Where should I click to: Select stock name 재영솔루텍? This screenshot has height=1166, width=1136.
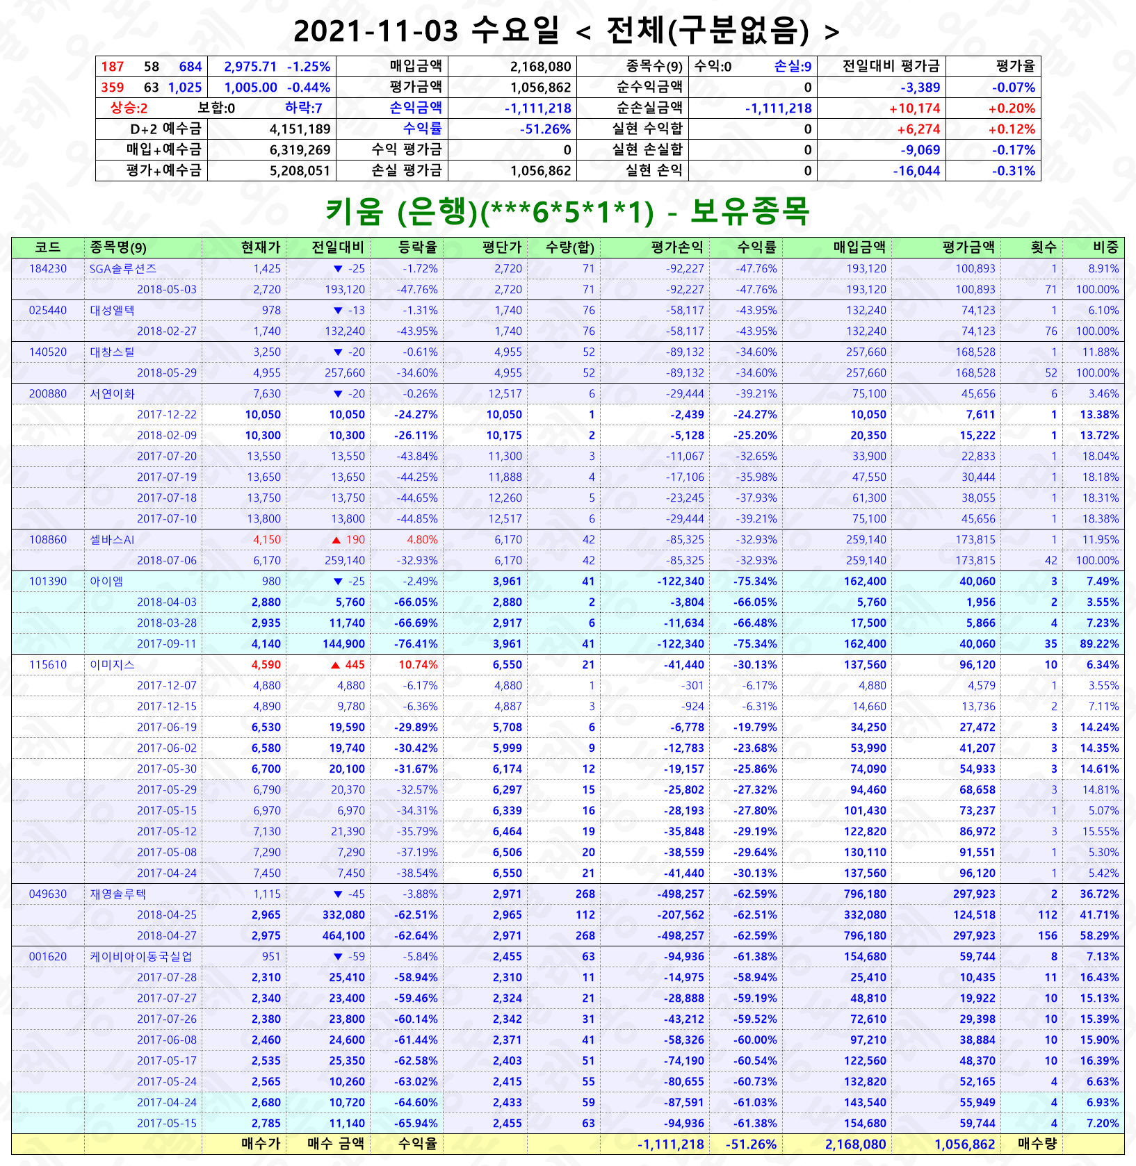[x=117, y=894]
